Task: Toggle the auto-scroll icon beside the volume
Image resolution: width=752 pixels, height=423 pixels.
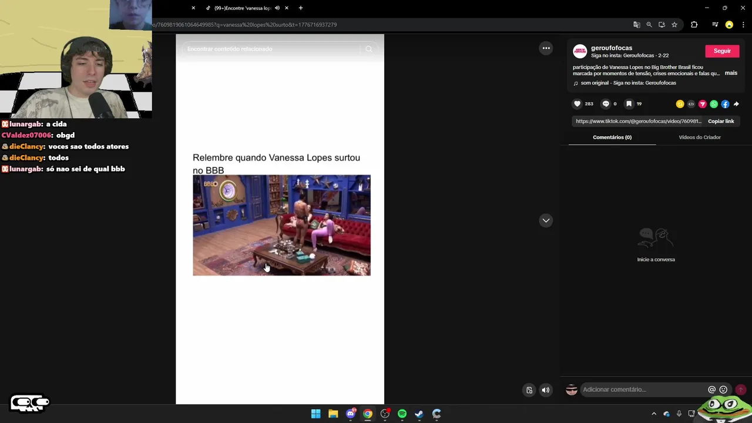Action: tap(529, 390)
